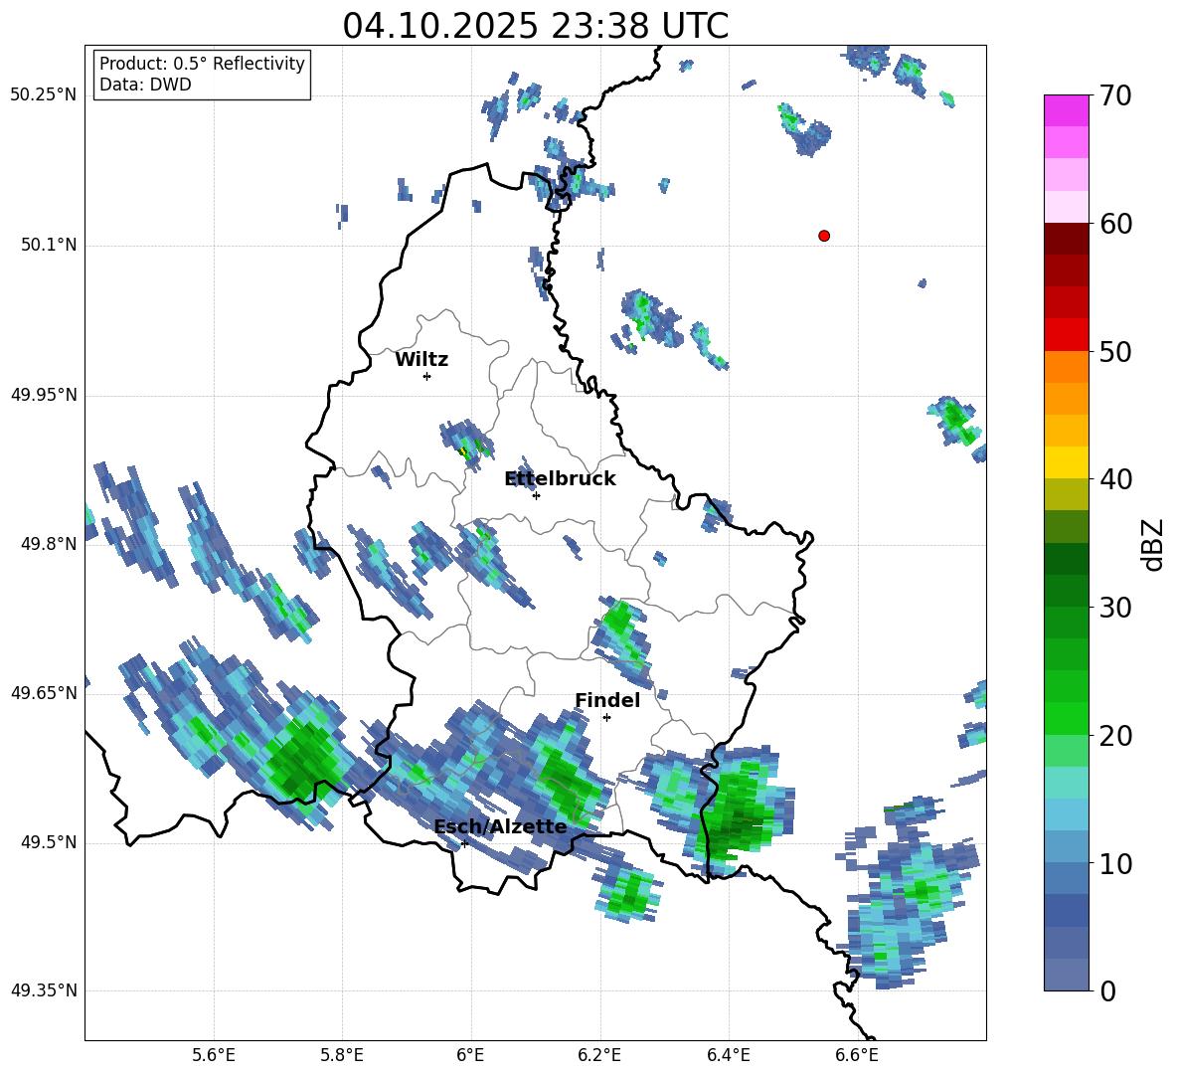Click the '49.65°N' latitude tick label
The width and height of the screenshot is (1177, 1075).
click(x=43, y=692)
